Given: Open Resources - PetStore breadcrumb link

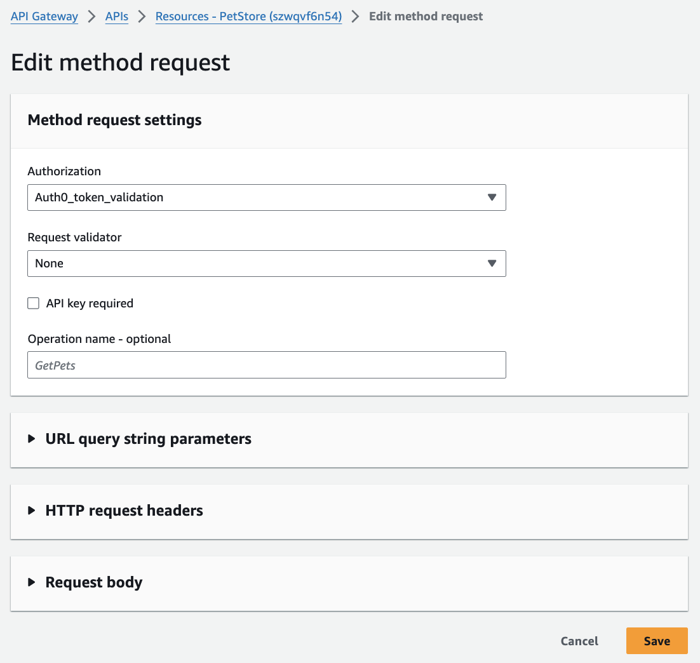Looking at the screenshot, I should click(248, 17).
